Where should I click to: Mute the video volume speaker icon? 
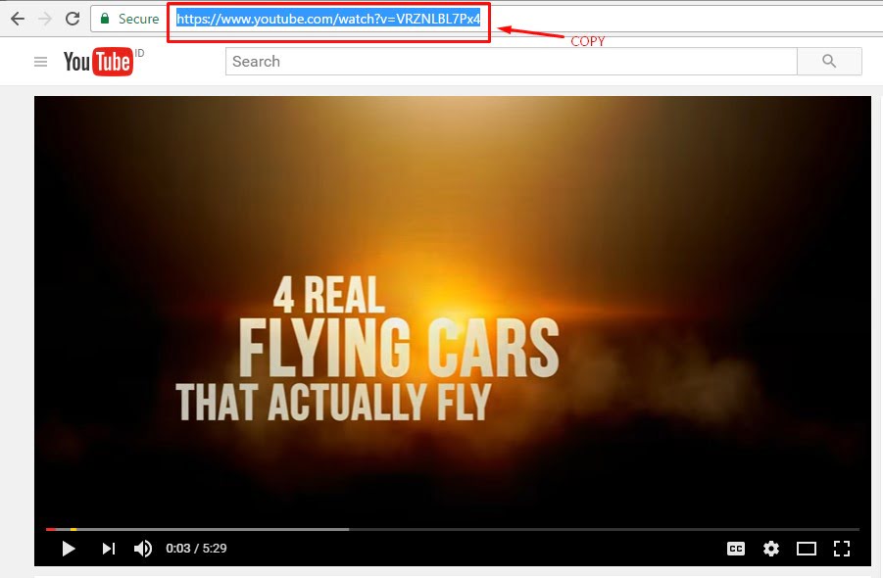coord(143,549)
